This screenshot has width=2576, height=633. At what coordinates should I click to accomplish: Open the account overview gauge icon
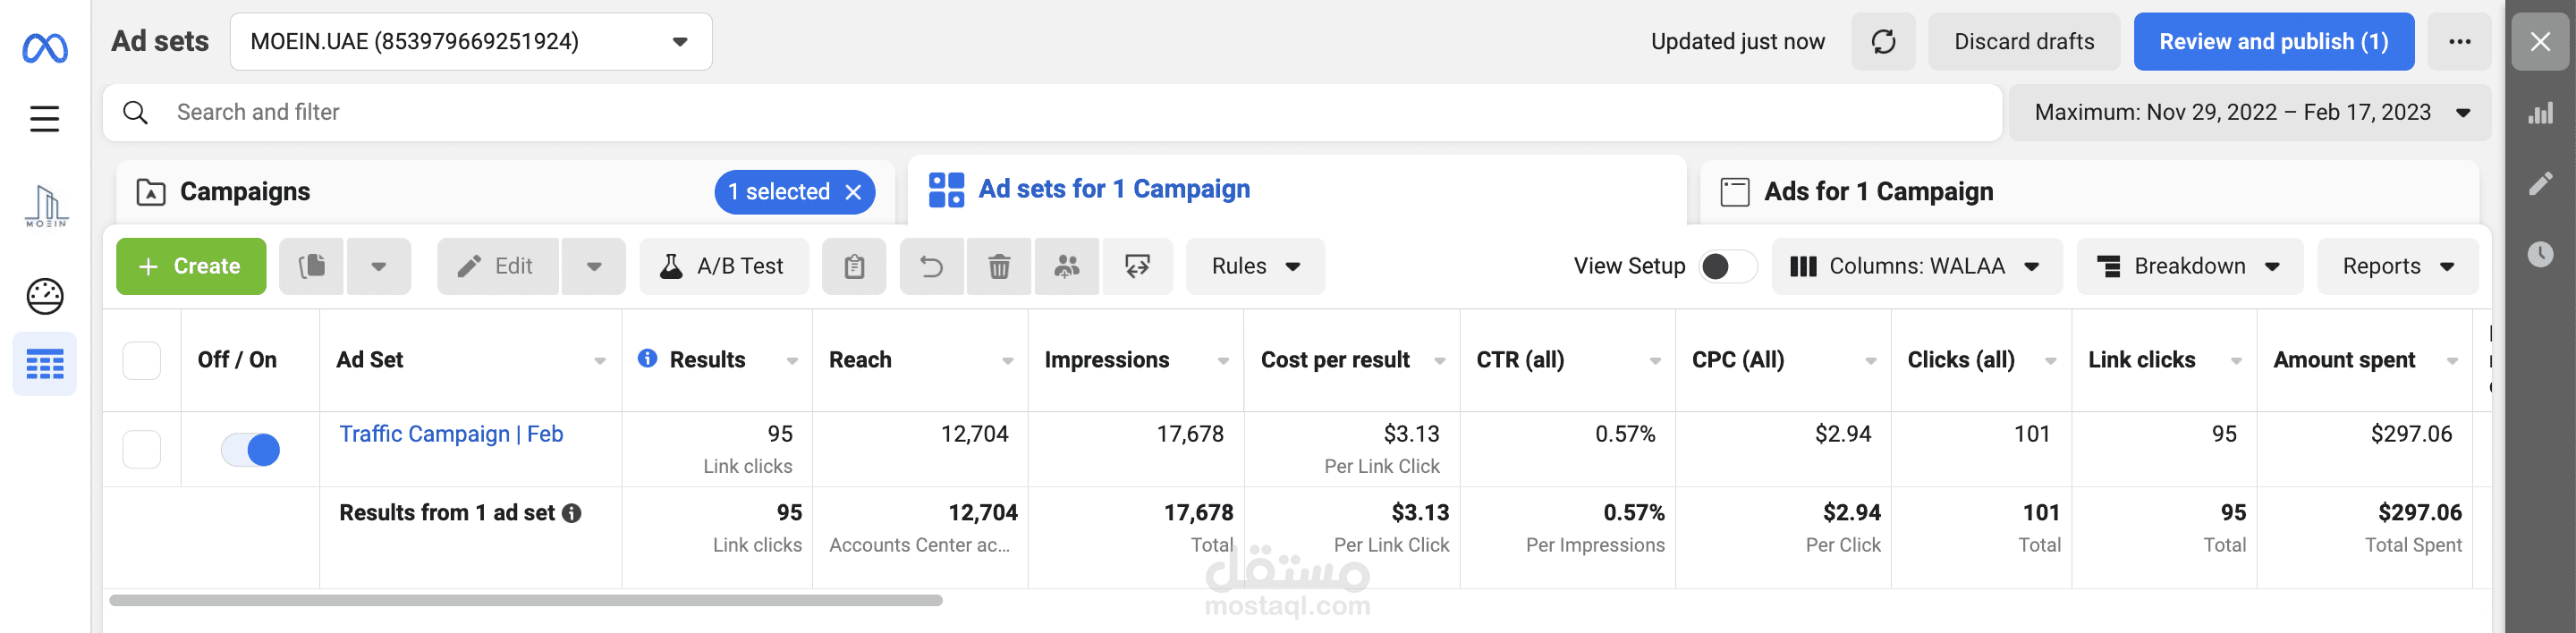[x=45, y=296]
